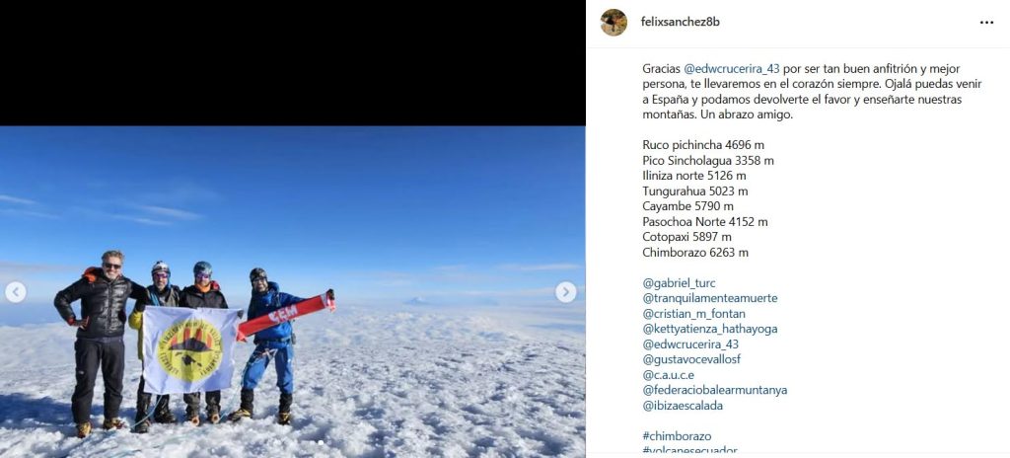Open @edwcrucerira_43 mention in caption text
Image resolution: width=1010 pixels, height=458 pixels.
click(731, 68)
